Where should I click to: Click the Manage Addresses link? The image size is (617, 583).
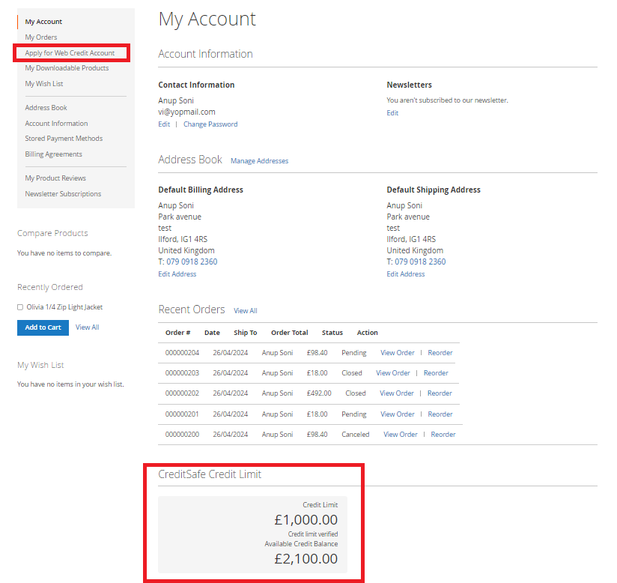click(259, 161)
